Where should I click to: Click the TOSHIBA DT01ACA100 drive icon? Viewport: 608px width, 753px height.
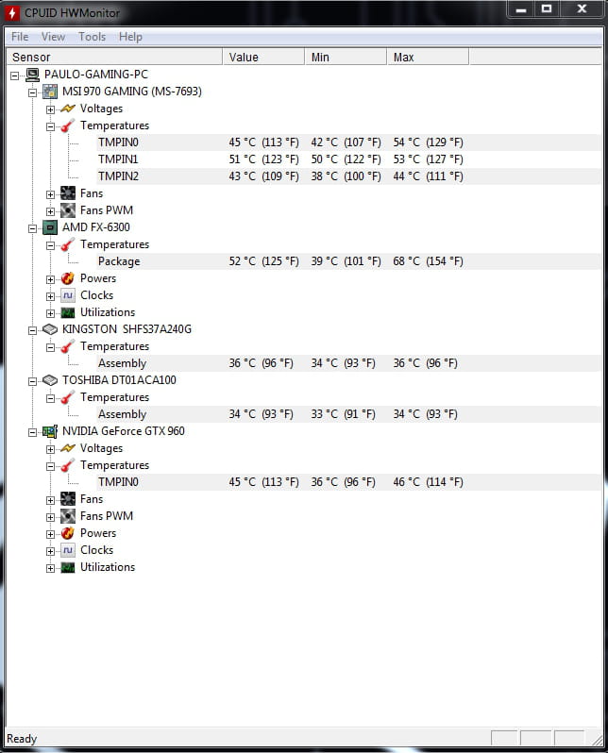pos(50,380)
